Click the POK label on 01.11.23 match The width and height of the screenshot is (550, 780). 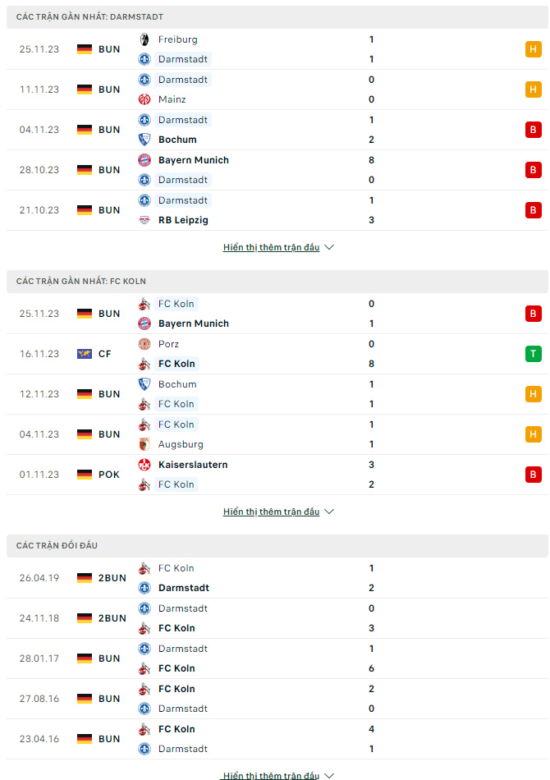(x=109, y=475)
